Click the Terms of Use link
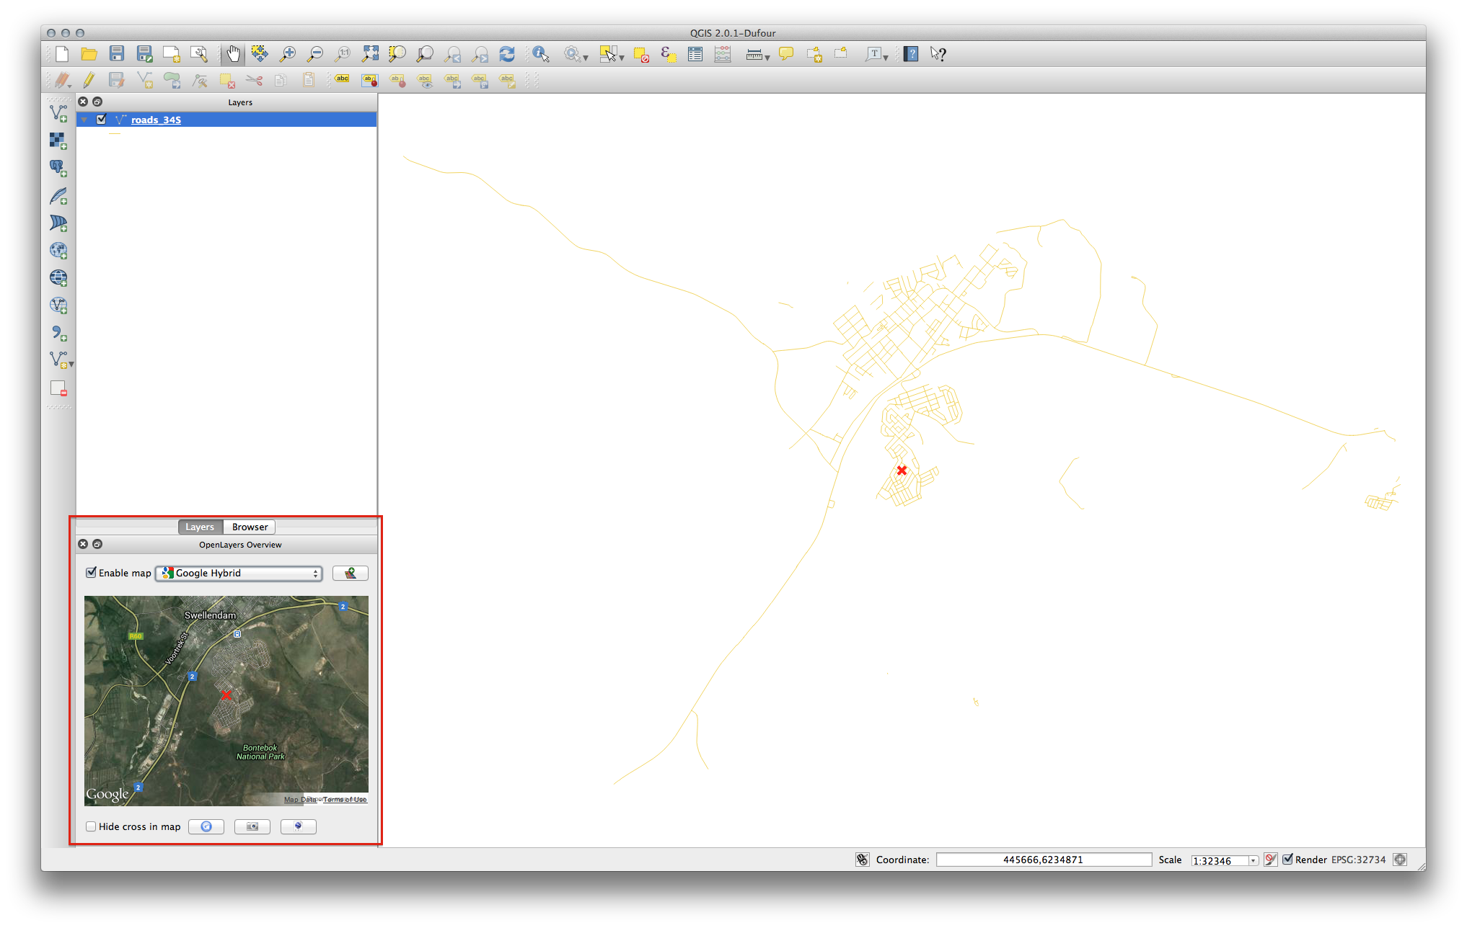 click(x=345, y=799)
